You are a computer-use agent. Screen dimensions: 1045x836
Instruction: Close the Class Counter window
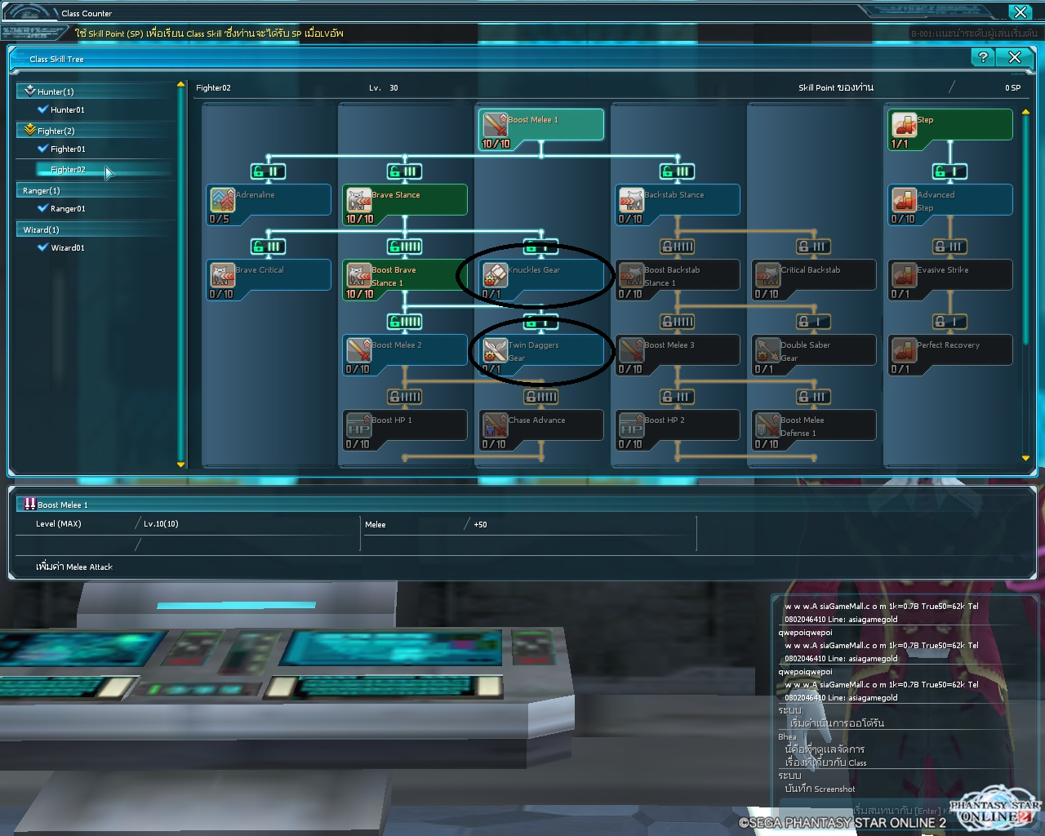pyautogui.click(x=1021, y=12)
